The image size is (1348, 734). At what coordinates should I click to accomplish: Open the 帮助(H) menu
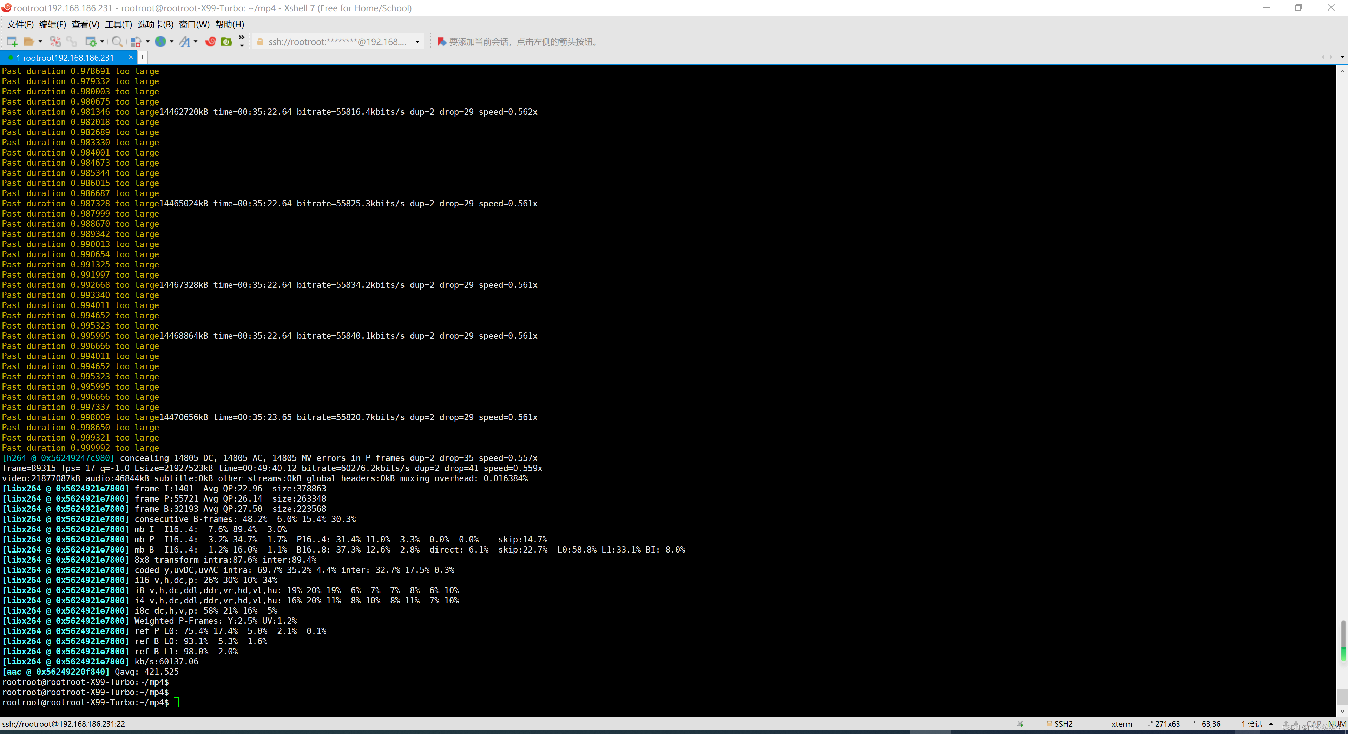(230, 25)
